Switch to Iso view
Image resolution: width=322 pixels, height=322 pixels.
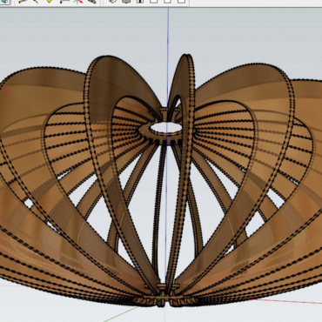point(112,1)
